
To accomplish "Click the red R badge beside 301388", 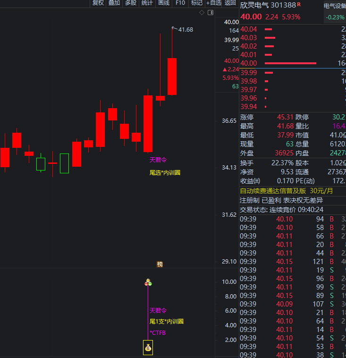I will 299,5.
